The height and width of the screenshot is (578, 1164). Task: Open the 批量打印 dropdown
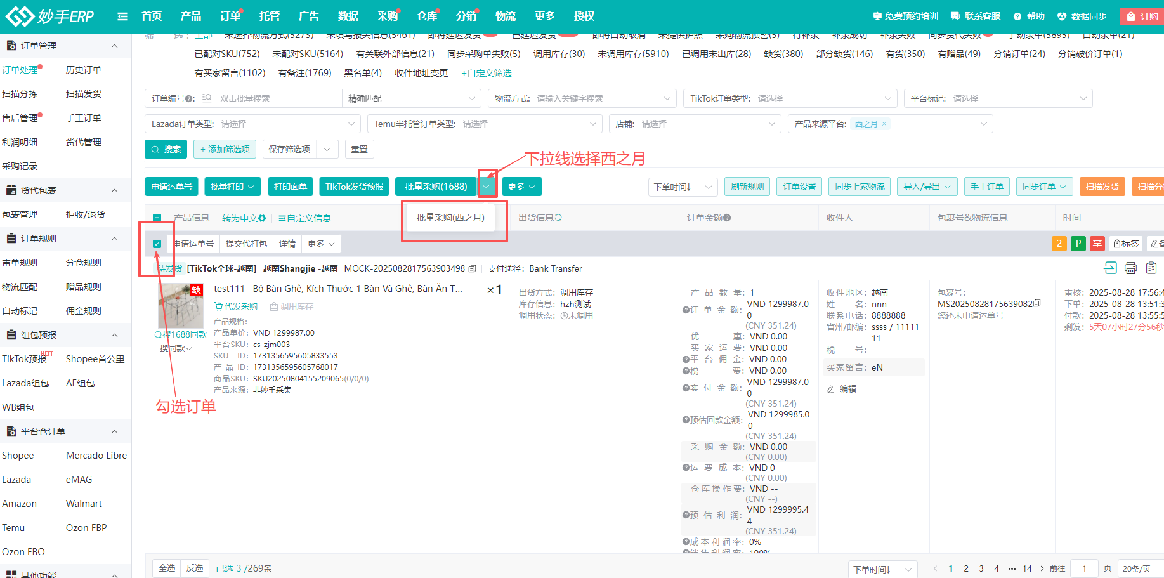232,187
